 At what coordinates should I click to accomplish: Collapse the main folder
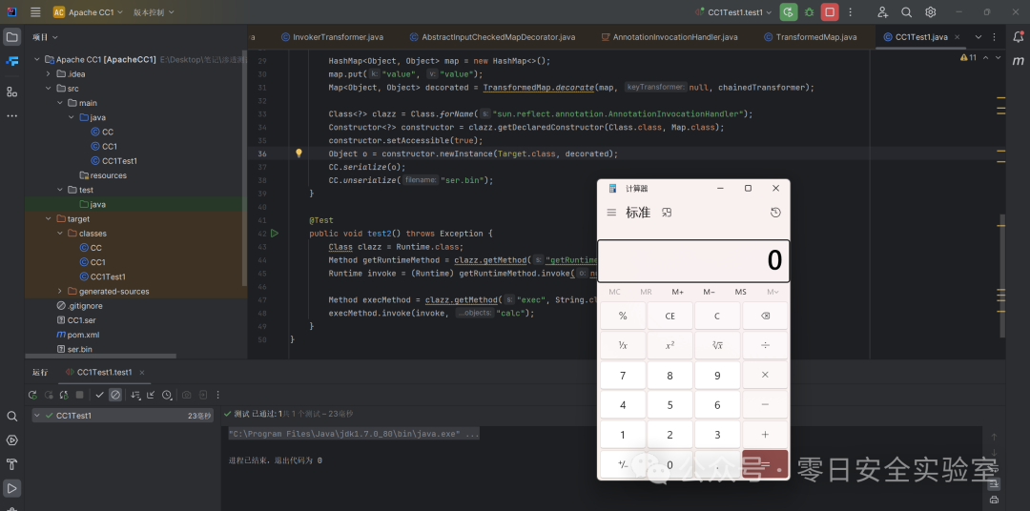point(60,102)
